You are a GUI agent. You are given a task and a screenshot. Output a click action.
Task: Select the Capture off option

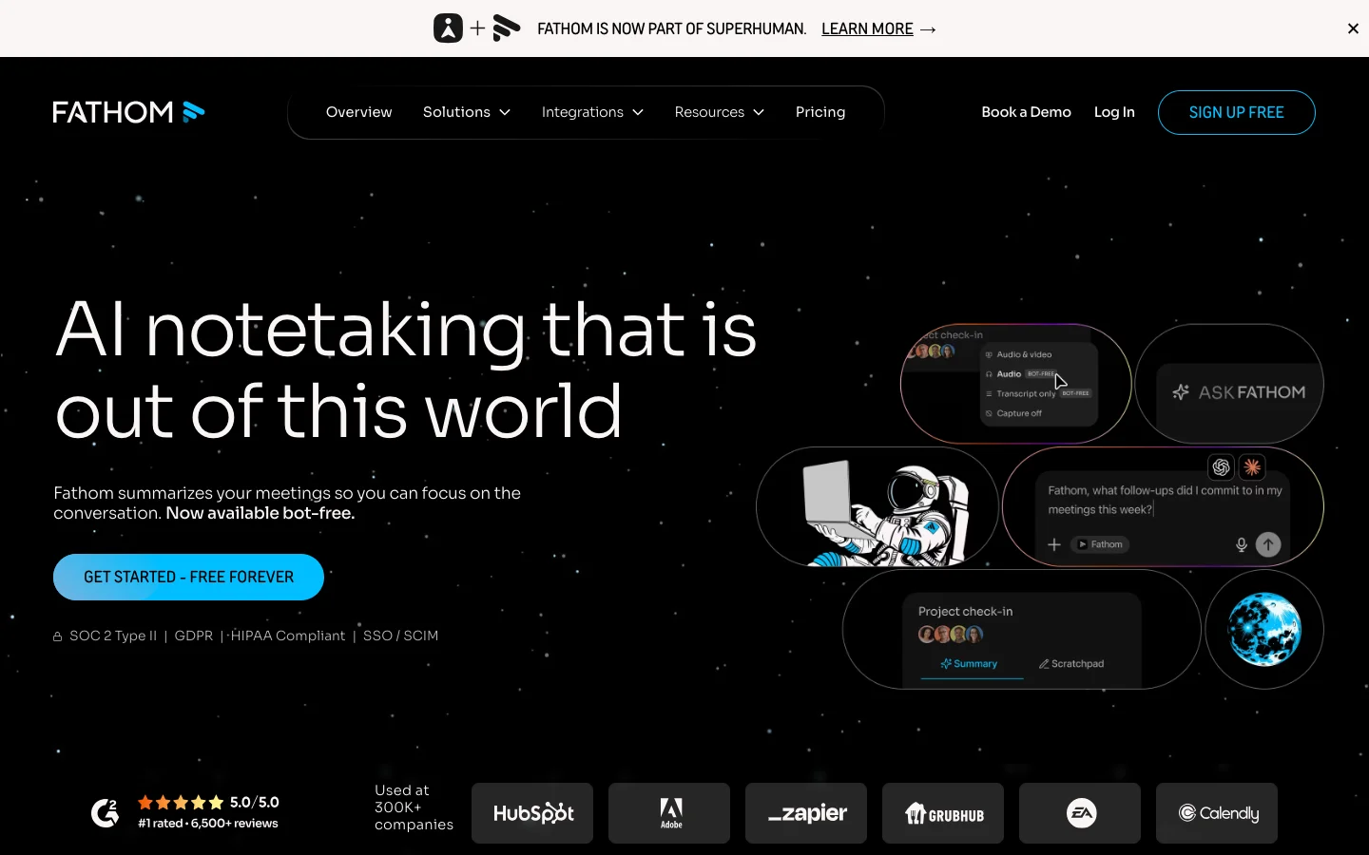pyautogui.click(x=1013, y=413)
